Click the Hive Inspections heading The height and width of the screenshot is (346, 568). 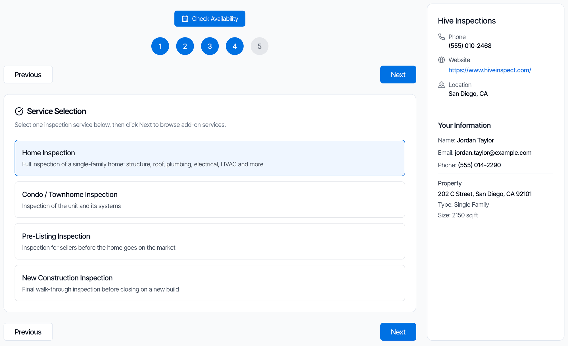pyautogui.click(x=467, y=21)
